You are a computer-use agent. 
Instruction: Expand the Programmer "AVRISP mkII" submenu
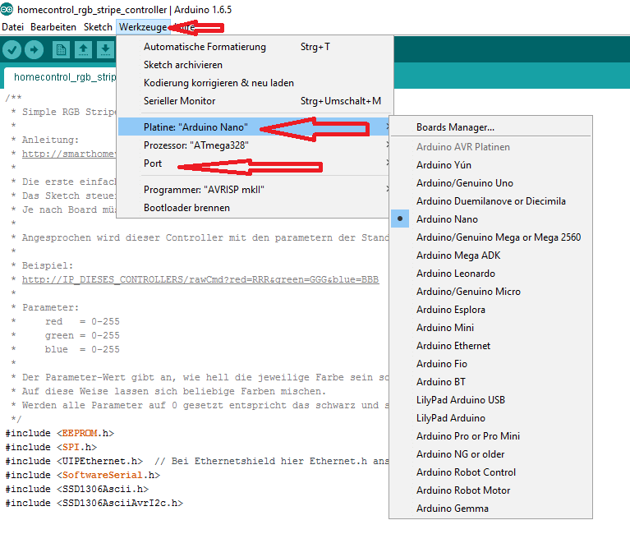click(x=254, y=189)
